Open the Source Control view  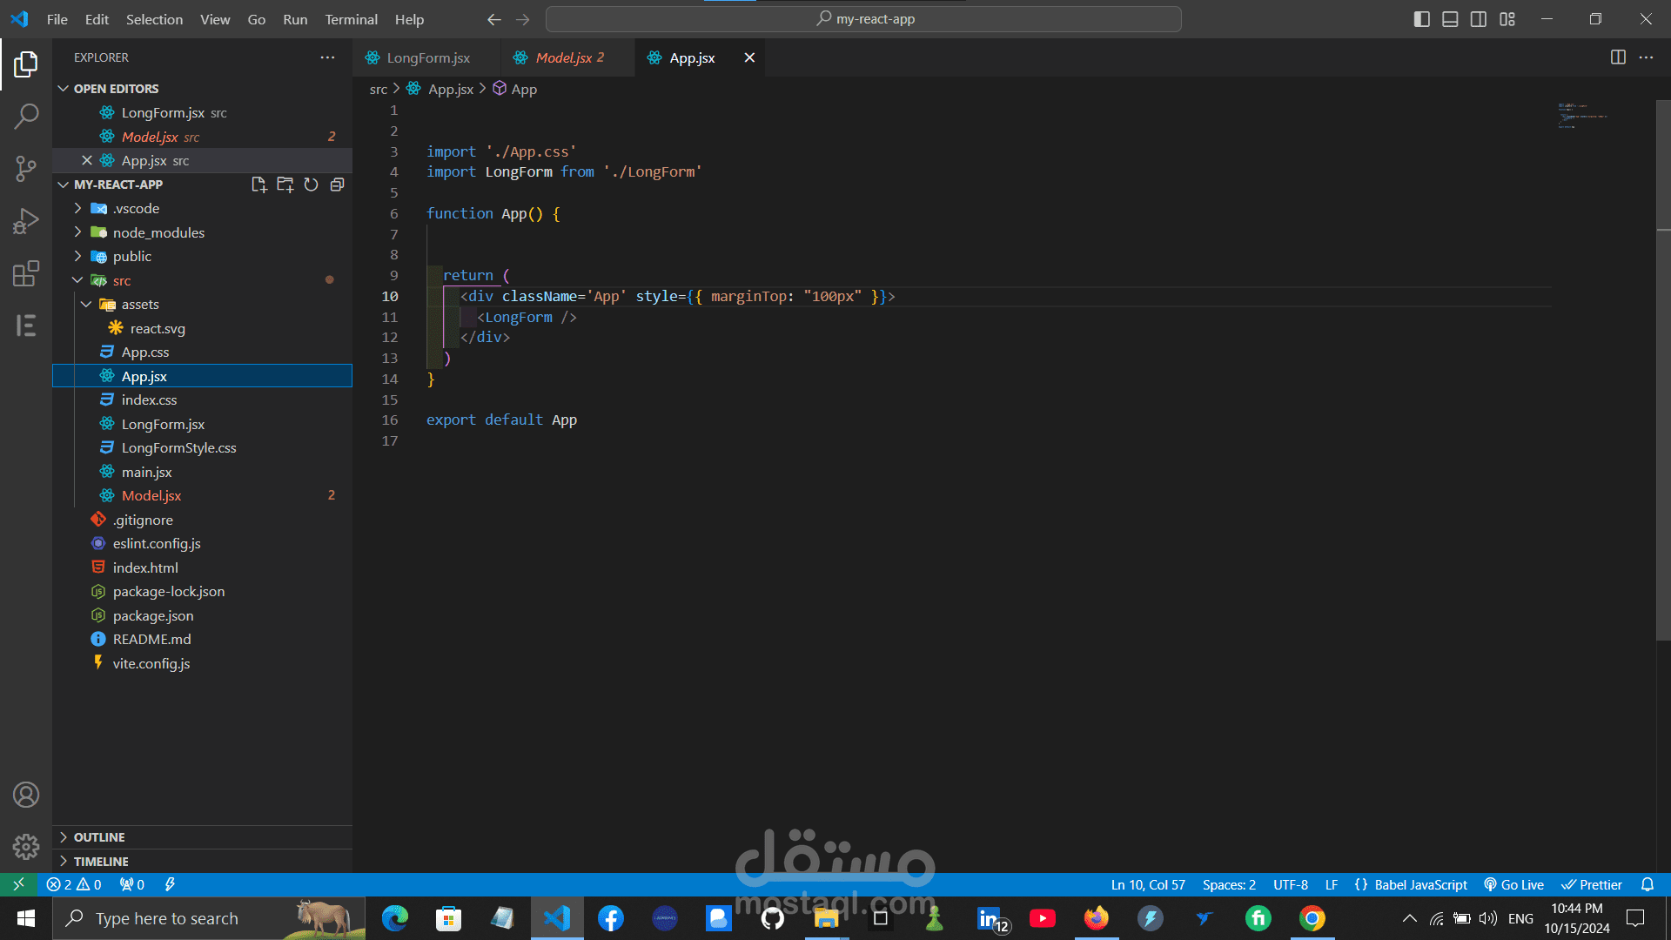point(26,168)
